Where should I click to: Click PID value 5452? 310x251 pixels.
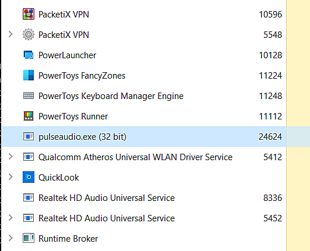273,218
